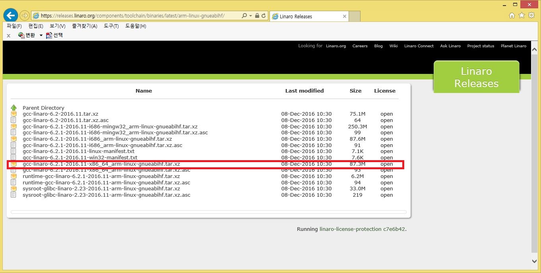
Task: Click the refresh icon in address bar
Action: pyautogui.click(x=264, y=16)
